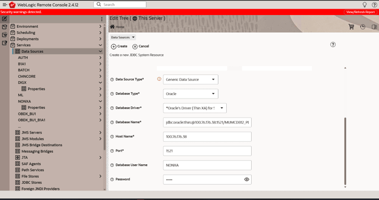Collapse the DIGX data source chevron
Image resolution: width=379 pixels, height=200 pixels.
(x=100, y=82)
